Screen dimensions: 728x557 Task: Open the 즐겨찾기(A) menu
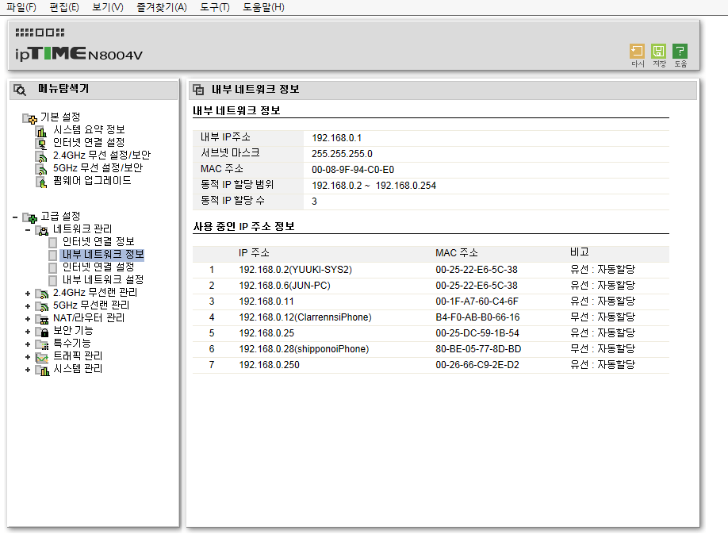point(162,7)
